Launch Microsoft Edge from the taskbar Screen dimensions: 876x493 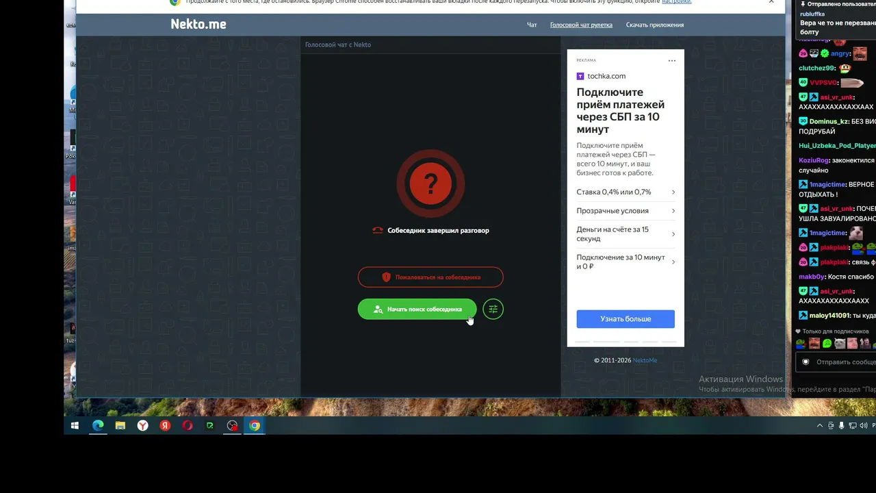[98, 426]
